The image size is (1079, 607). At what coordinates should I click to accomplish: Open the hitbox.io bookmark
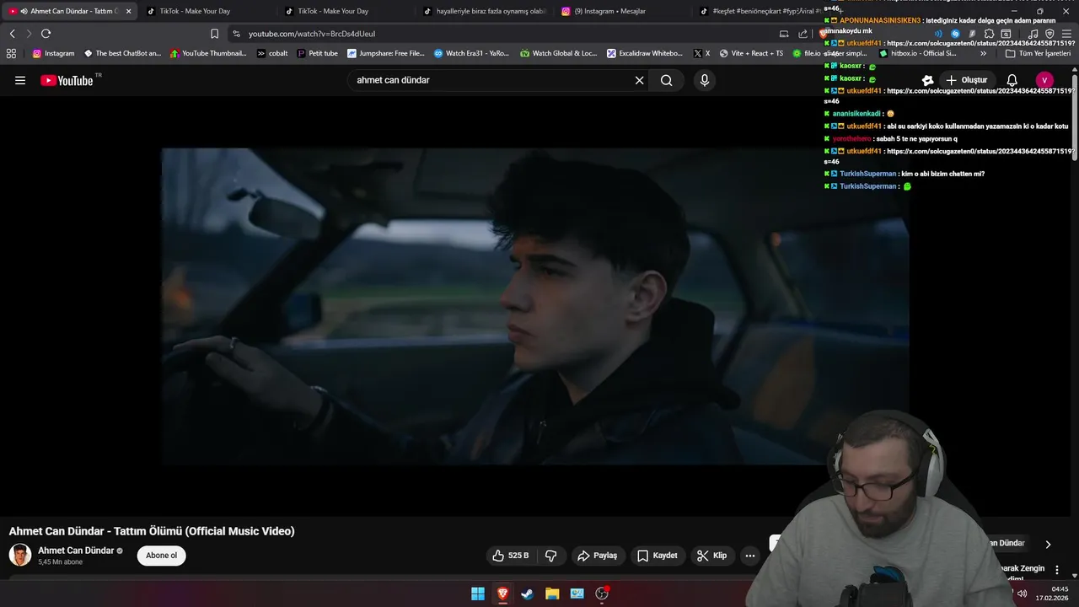pos(917,53)
